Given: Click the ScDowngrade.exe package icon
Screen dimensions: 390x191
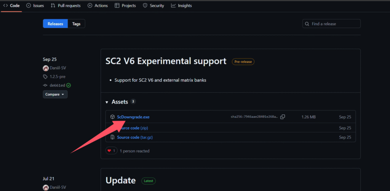Looking at the screenshot, I should [112, 117].
